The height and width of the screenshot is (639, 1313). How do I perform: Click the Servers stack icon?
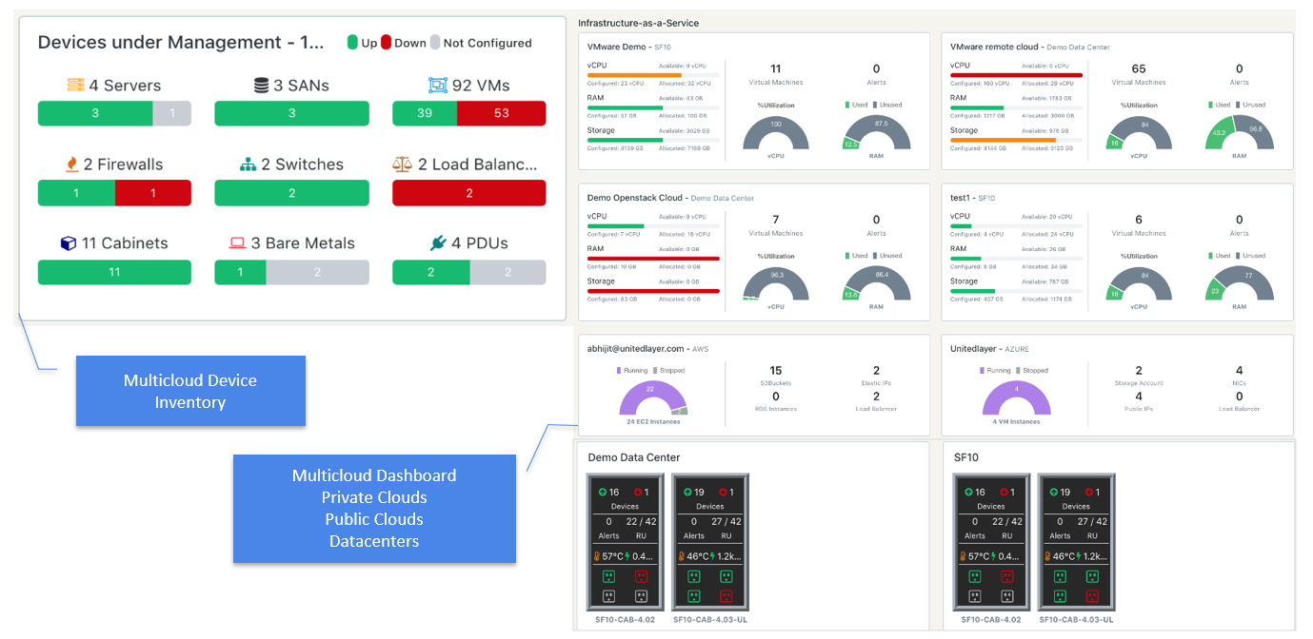point(76,86)
